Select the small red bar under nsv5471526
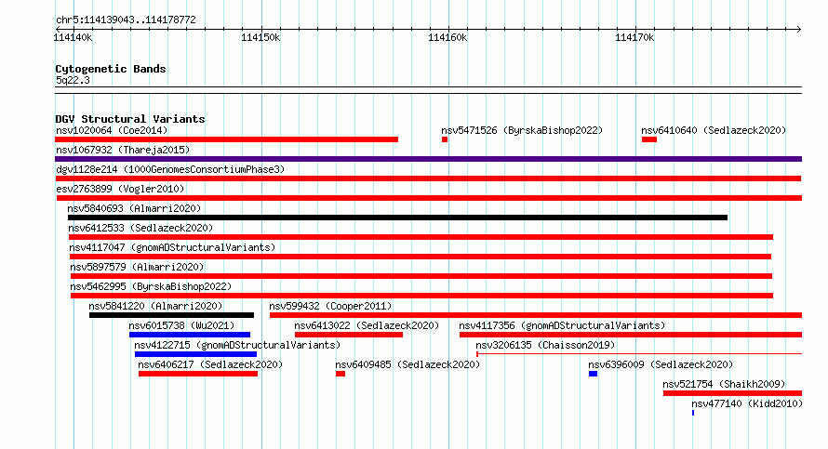This screenshot has width=828, height=449. tap(445, 139)
